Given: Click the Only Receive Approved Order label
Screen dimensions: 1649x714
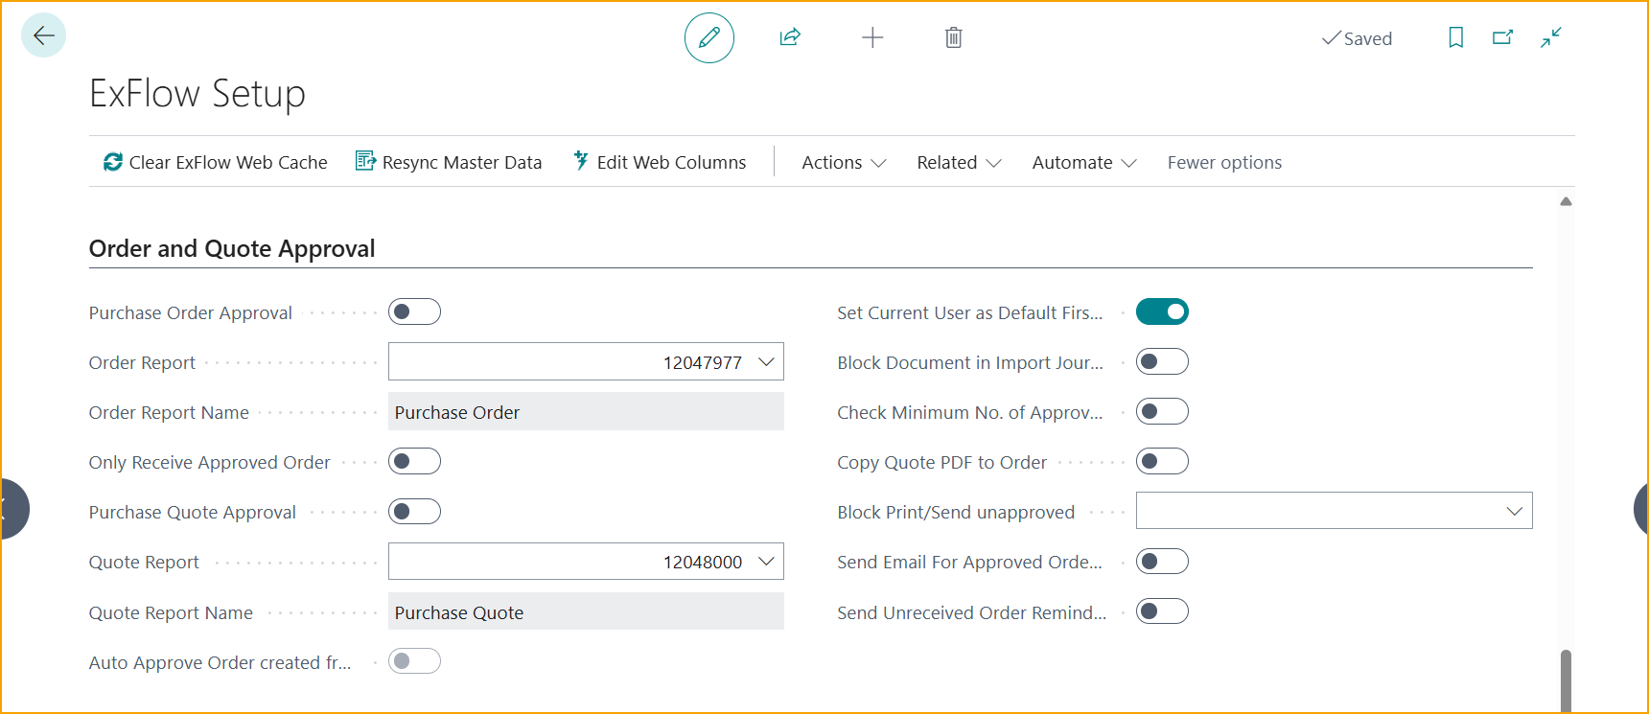Looking at the screenshot, I should [209, 462].
